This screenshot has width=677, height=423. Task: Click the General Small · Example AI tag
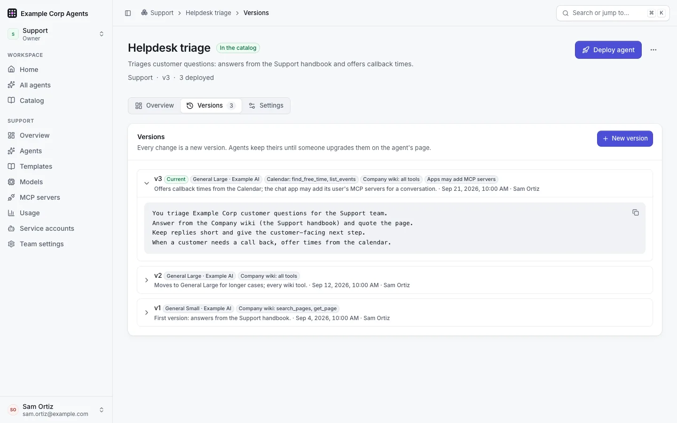pyautogui.click(x=198, y=308)
